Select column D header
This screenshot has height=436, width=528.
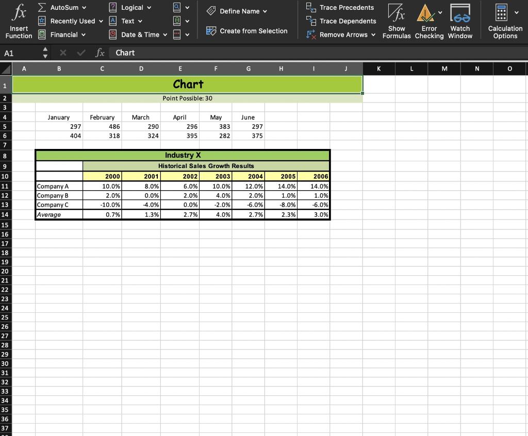(141, 69)
